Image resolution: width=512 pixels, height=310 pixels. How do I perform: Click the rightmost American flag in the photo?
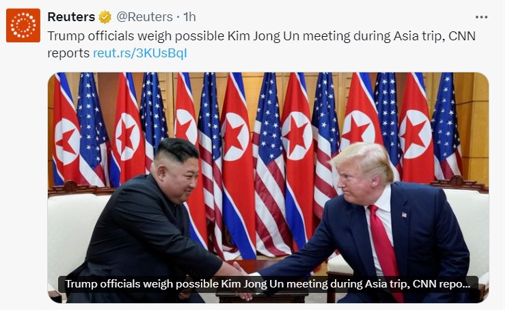point(446,126)
